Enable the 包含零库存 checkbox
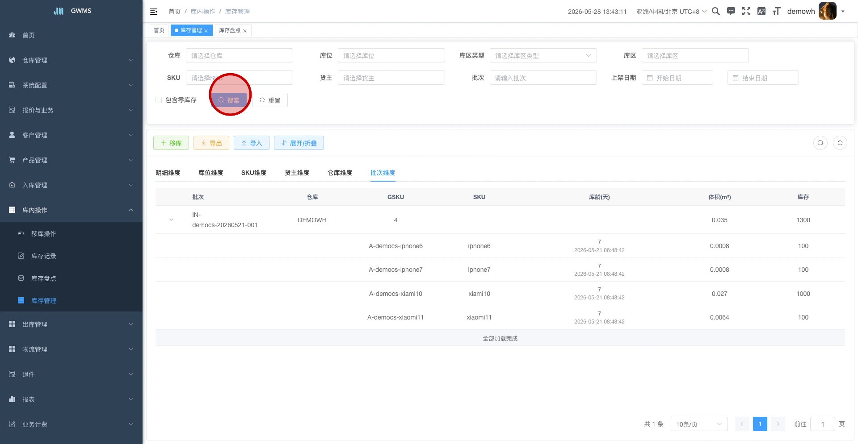The height and width of the screenshot is (444, 858). (159, 100)
